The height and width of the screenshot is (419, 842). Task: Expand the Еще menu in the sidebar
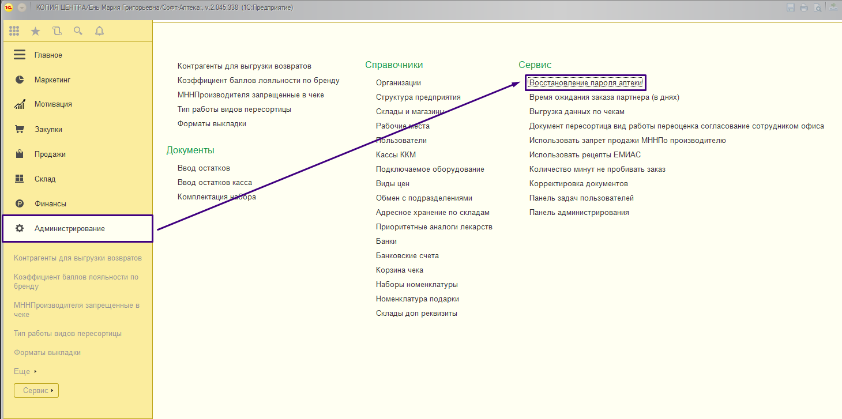25,372
